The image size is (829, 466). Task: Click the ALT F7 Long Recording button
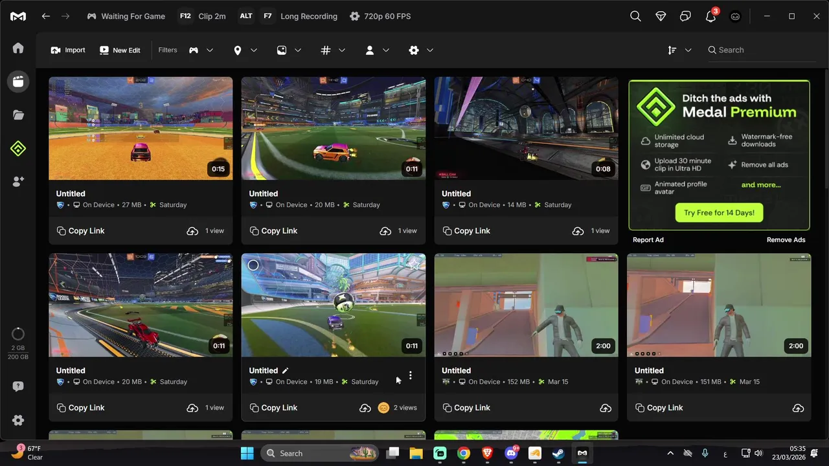coord(288,16)
